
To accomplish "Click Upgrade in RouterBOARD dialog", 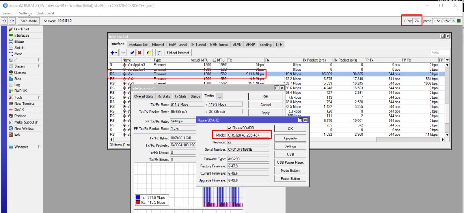I will point(290,138).
